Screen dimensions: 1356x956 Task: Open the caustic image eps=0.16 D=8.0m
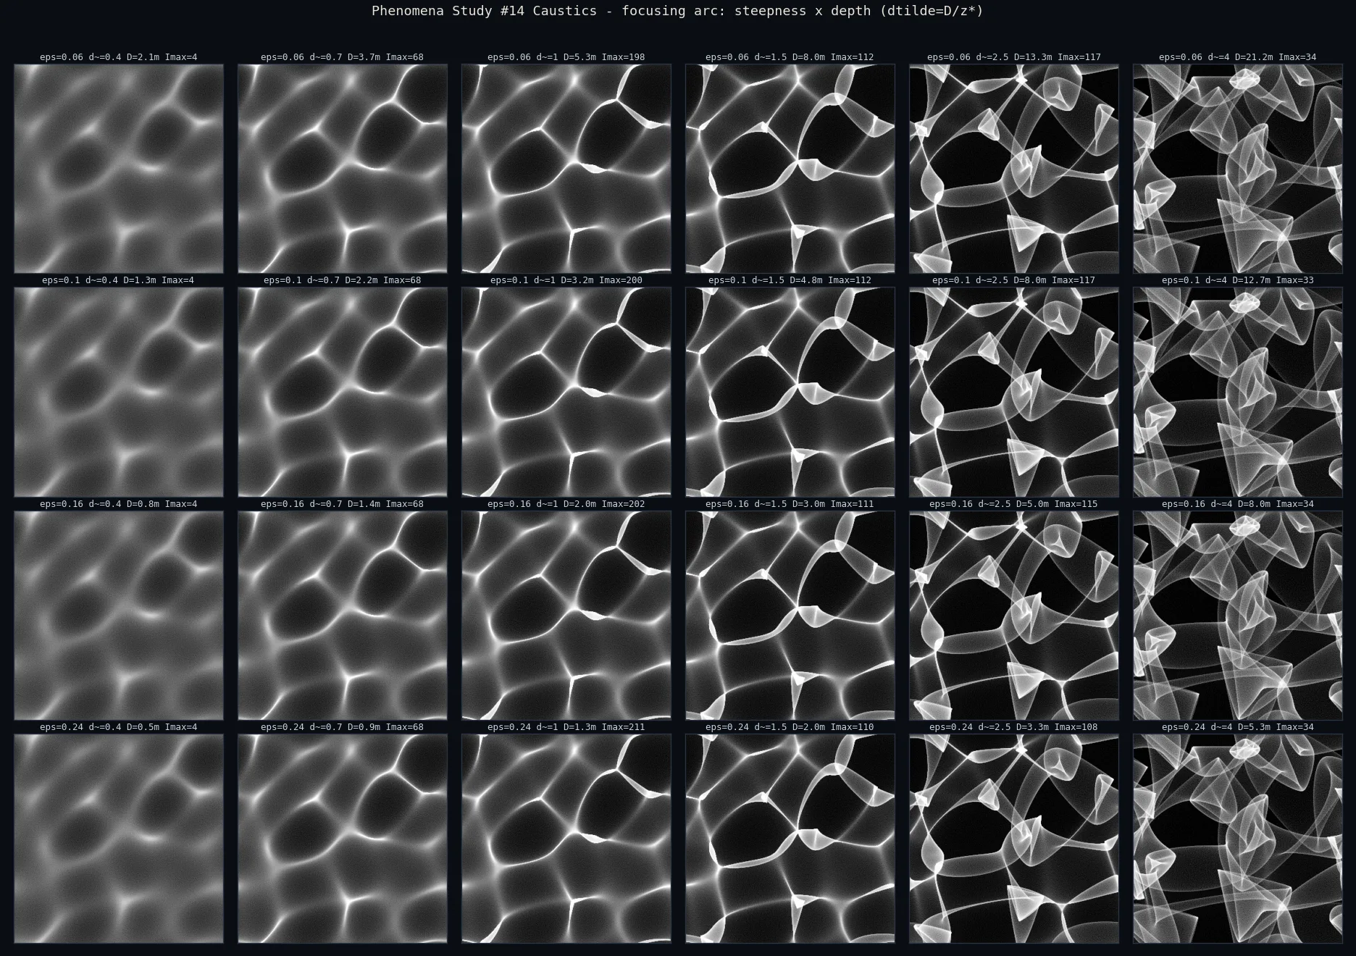[1238, 616]
